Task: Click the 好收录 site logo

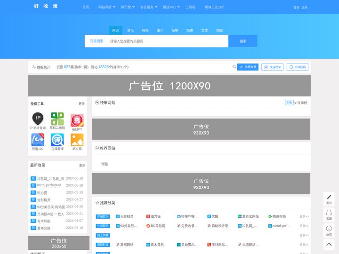Action: (46, 6)
